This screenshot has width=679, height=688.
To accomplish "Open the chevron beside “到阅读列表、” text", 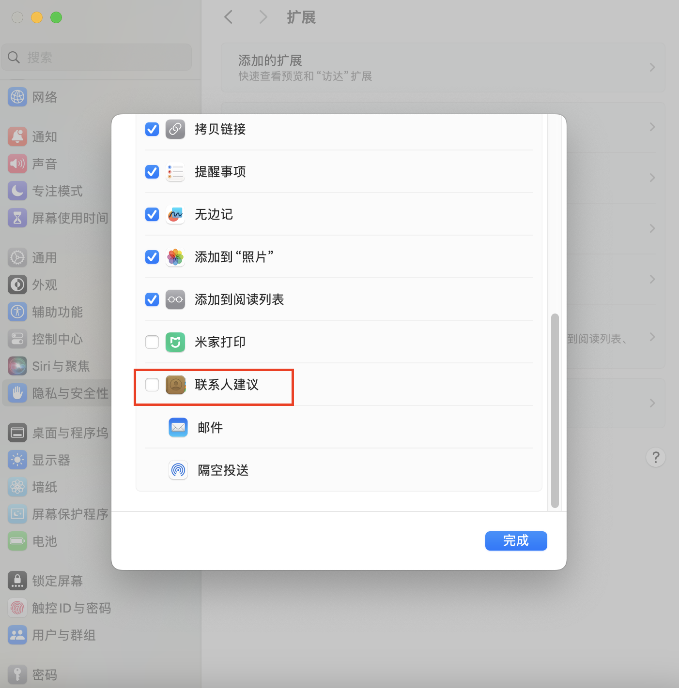I will (x=652, y=337).
